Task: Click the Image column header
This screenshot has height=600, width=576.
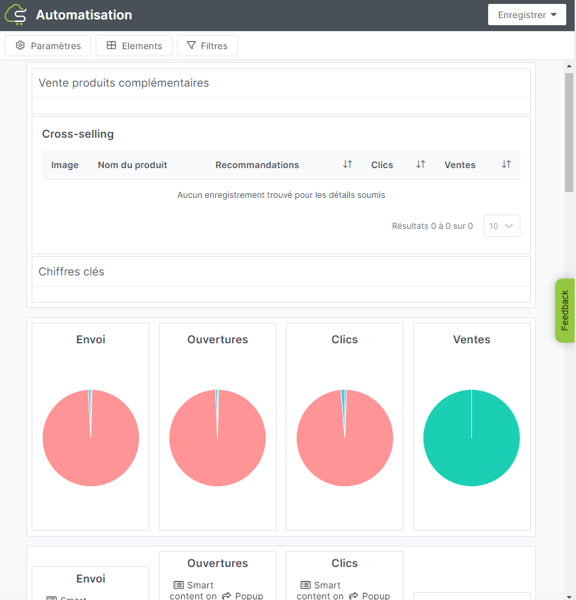Action: [x=65, y=165]
